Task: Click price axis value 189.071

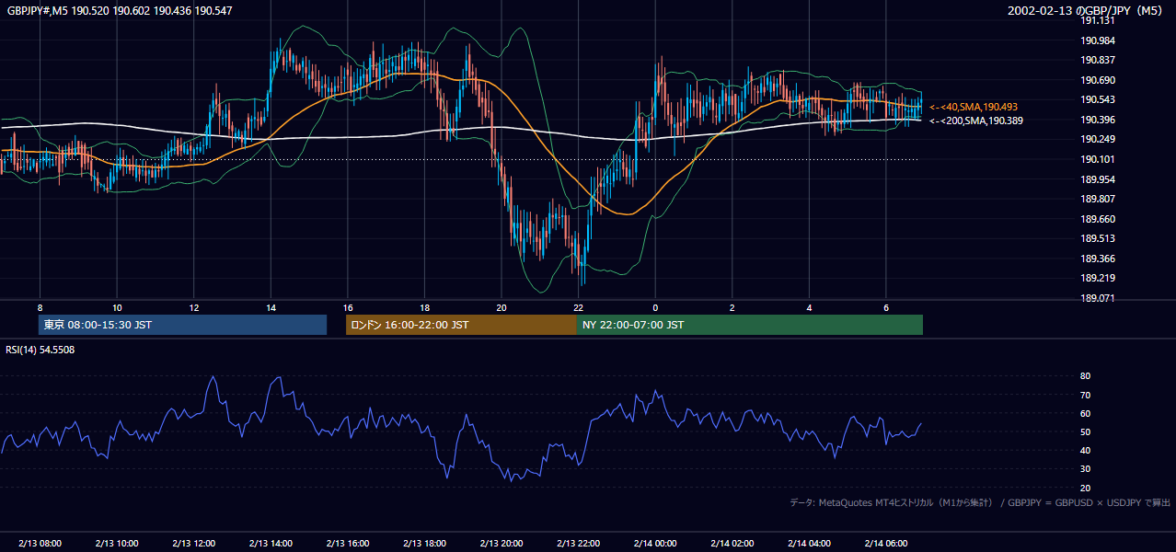Action: (x=1100, y=298)
